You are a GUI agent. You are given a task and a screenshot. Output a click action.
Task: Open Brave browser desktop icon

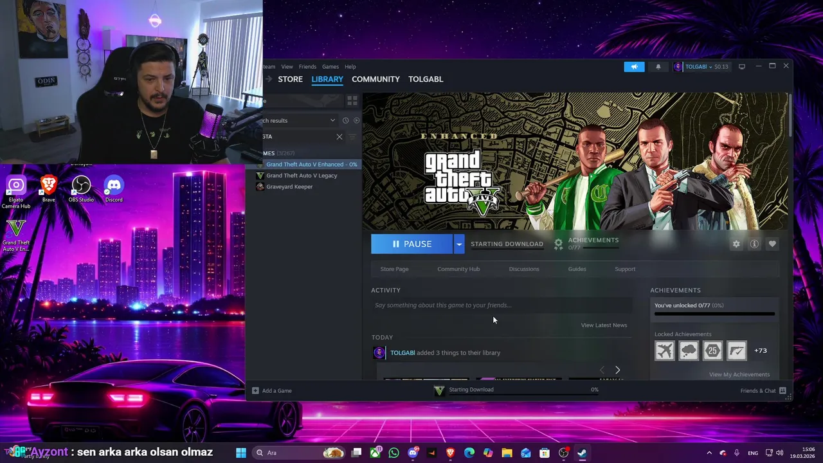[x=48, y=190]
